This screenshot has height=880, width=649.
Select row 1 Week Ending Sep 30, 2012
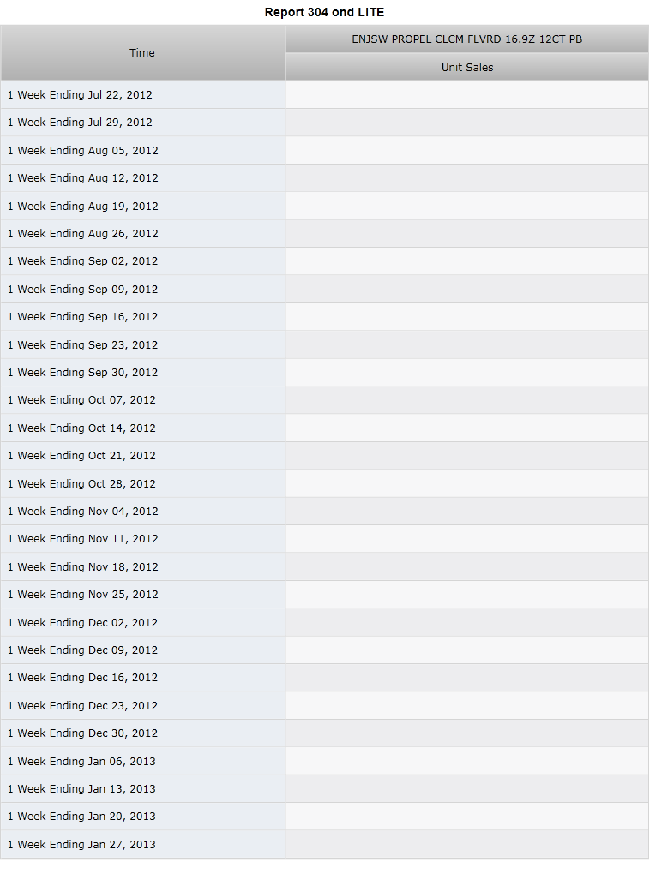click(324, 373)
